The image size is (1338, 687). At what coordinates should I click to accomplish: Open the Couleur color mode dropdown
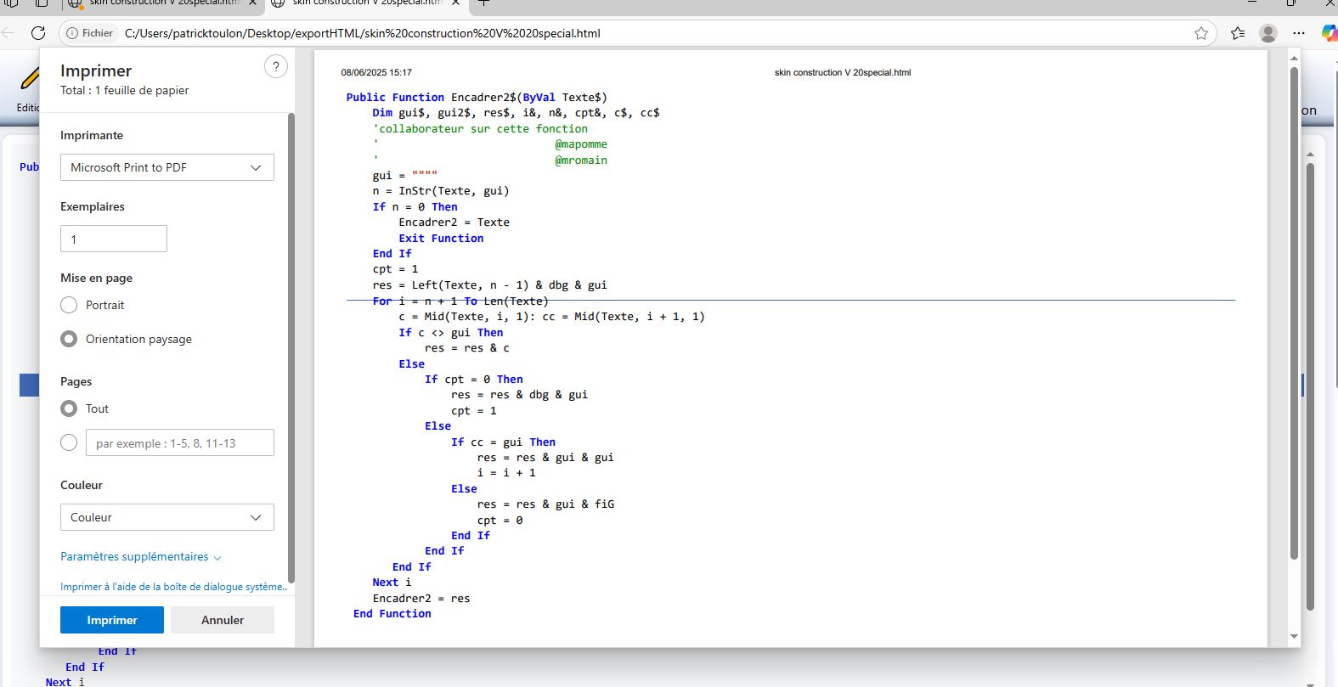pos(167,517)
